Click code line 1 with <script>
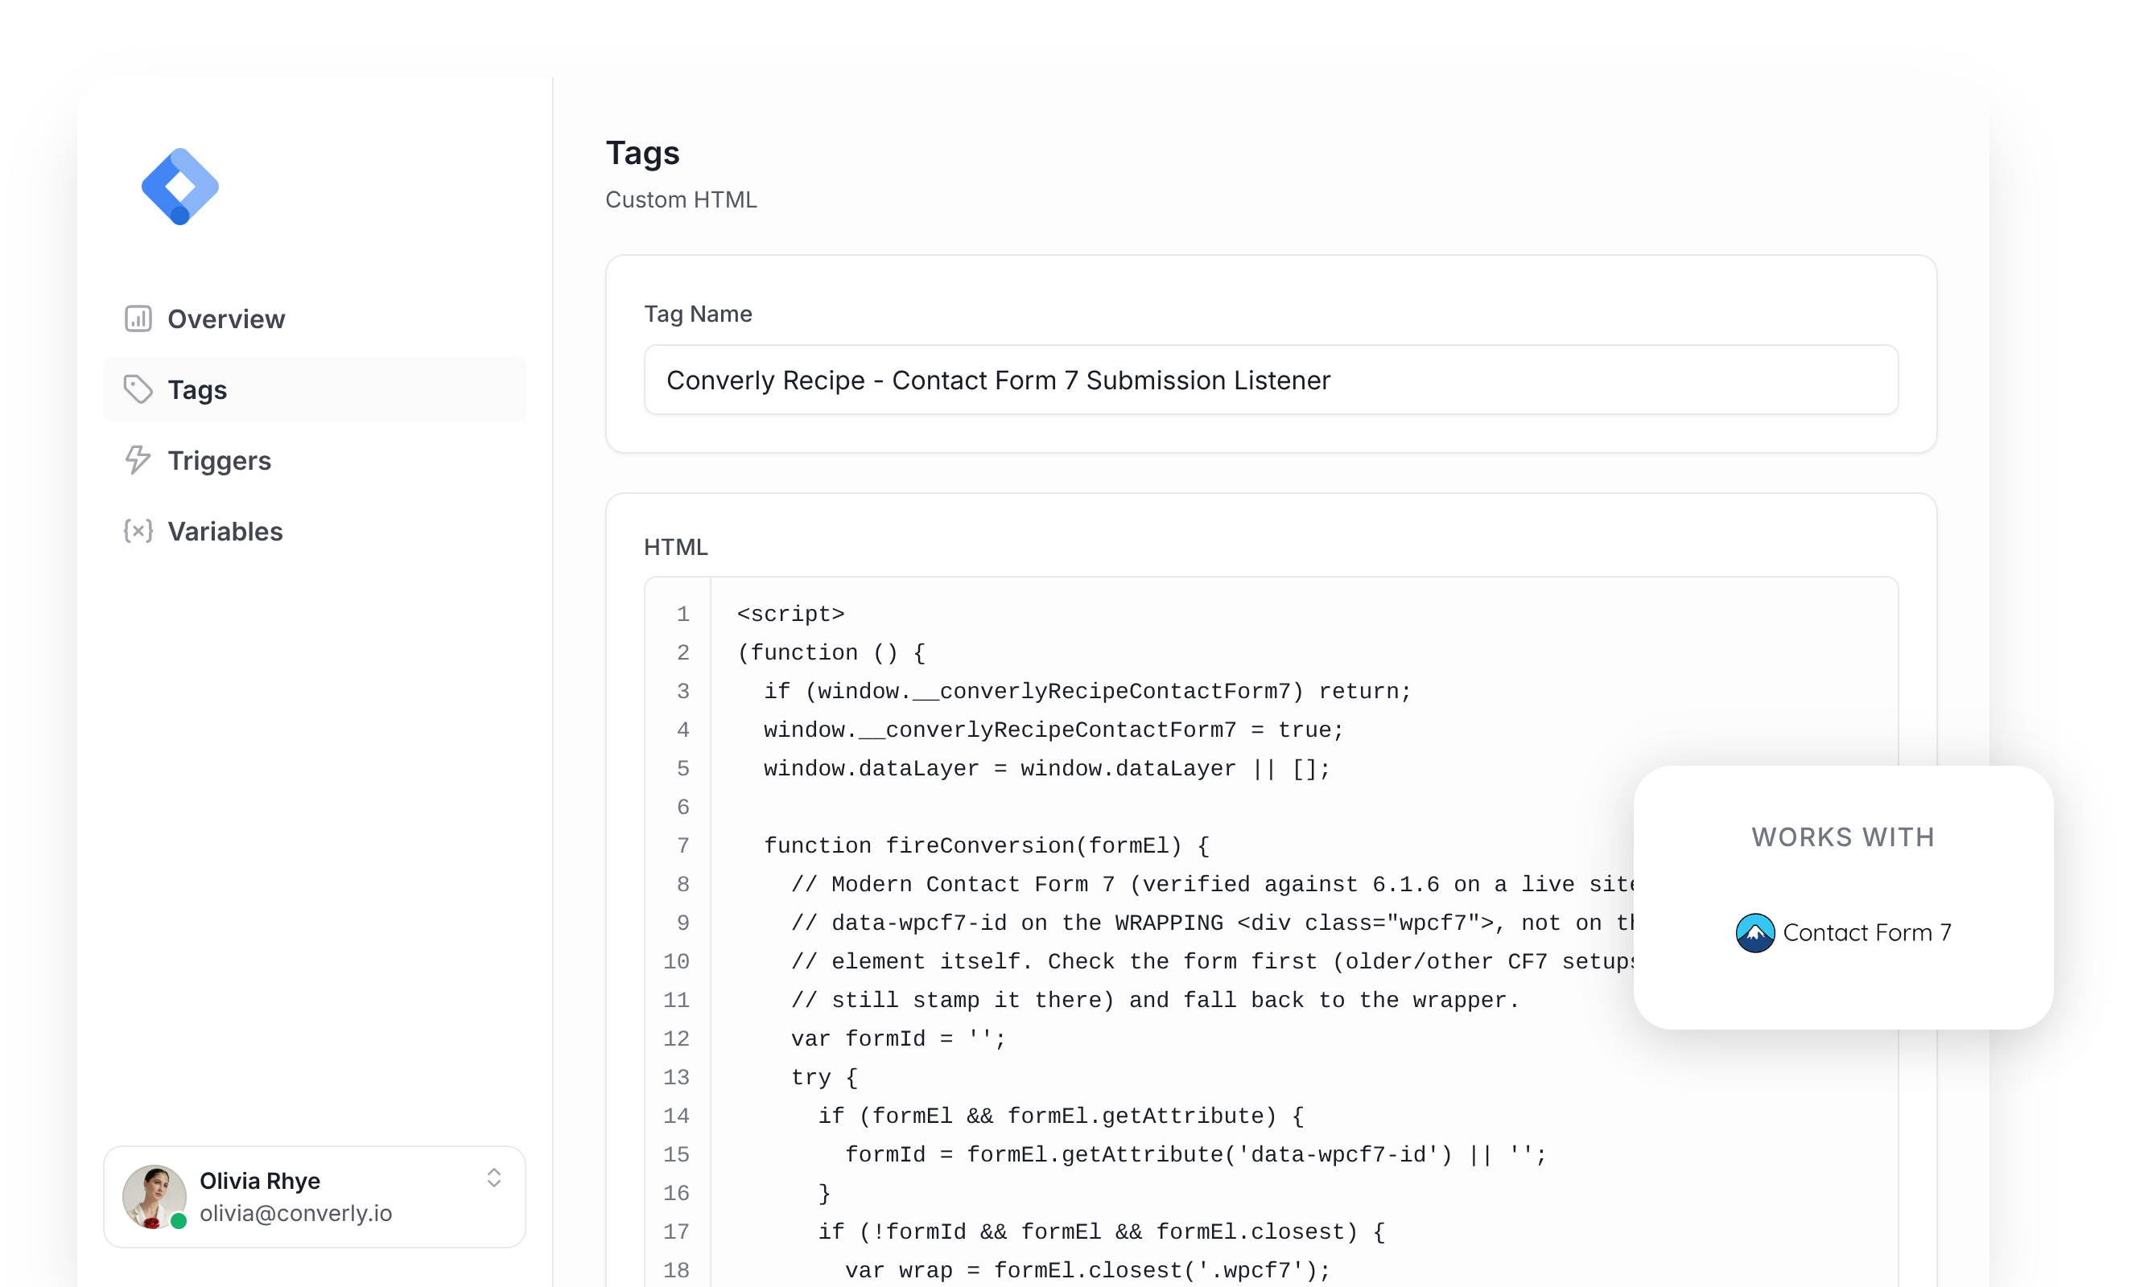2144x1287 pixels. [790, 614]
